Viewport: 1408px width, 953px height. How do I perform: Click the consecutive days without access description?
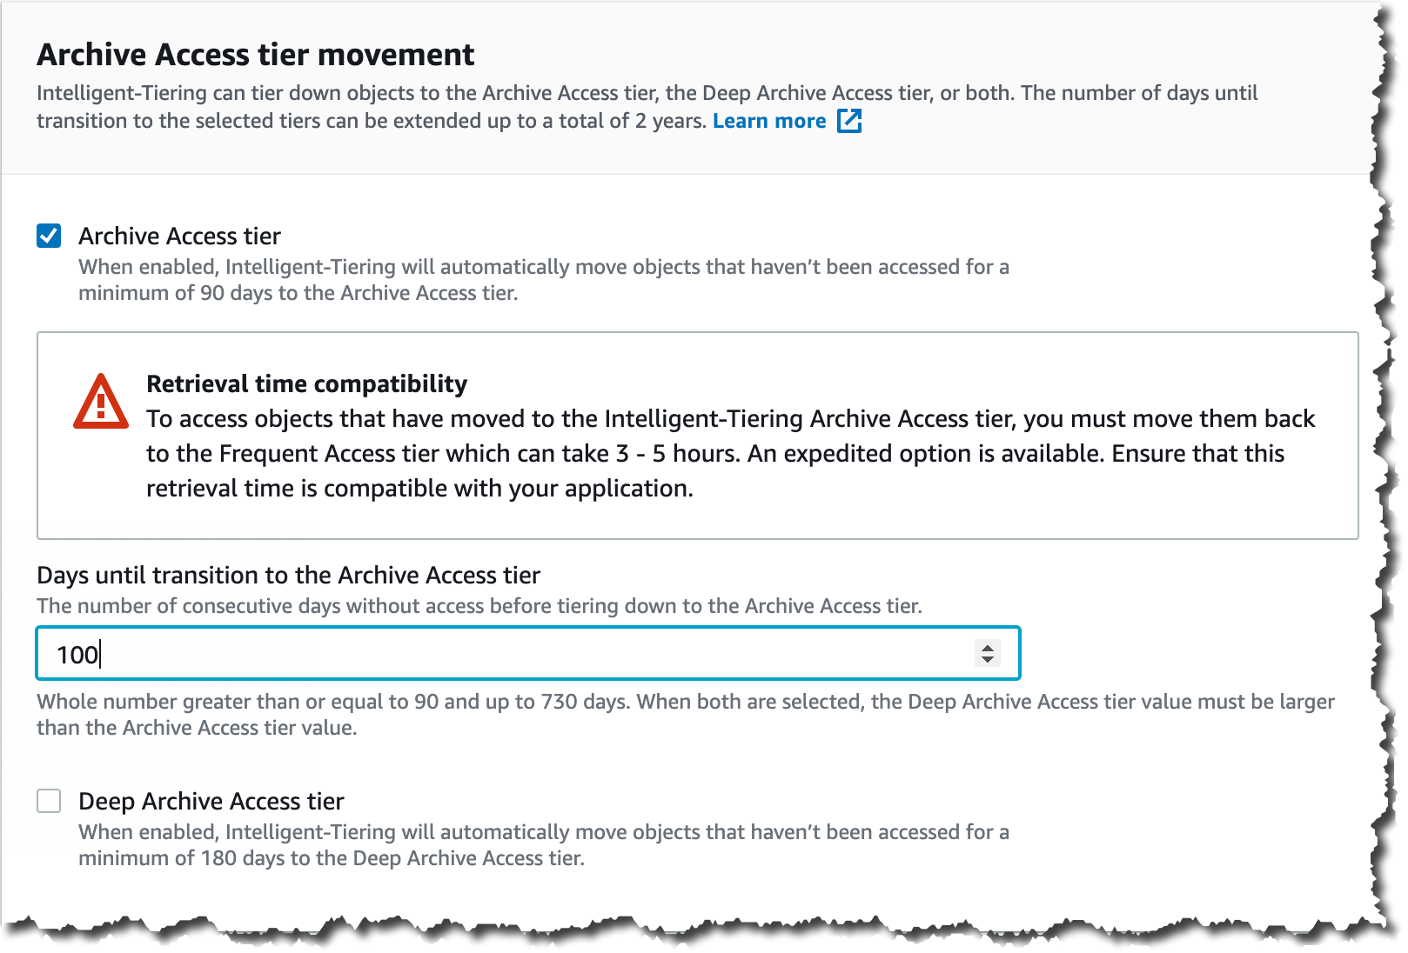479,606
